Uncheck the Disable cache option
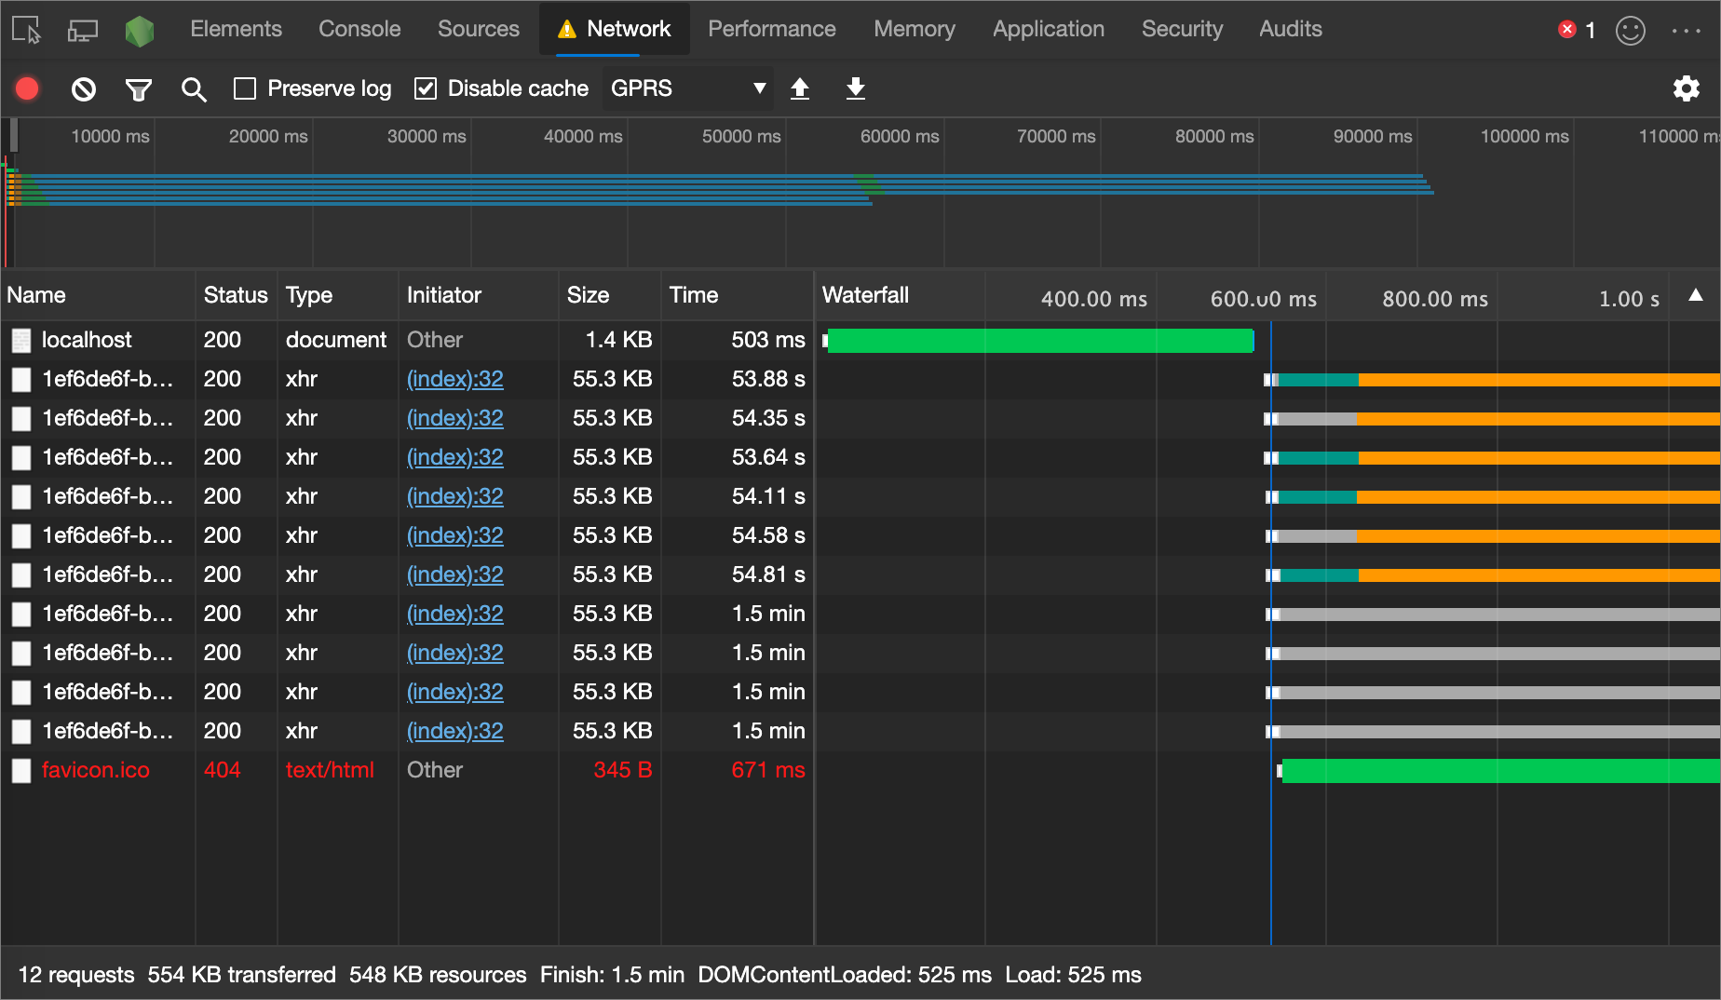 pos(425,88)
